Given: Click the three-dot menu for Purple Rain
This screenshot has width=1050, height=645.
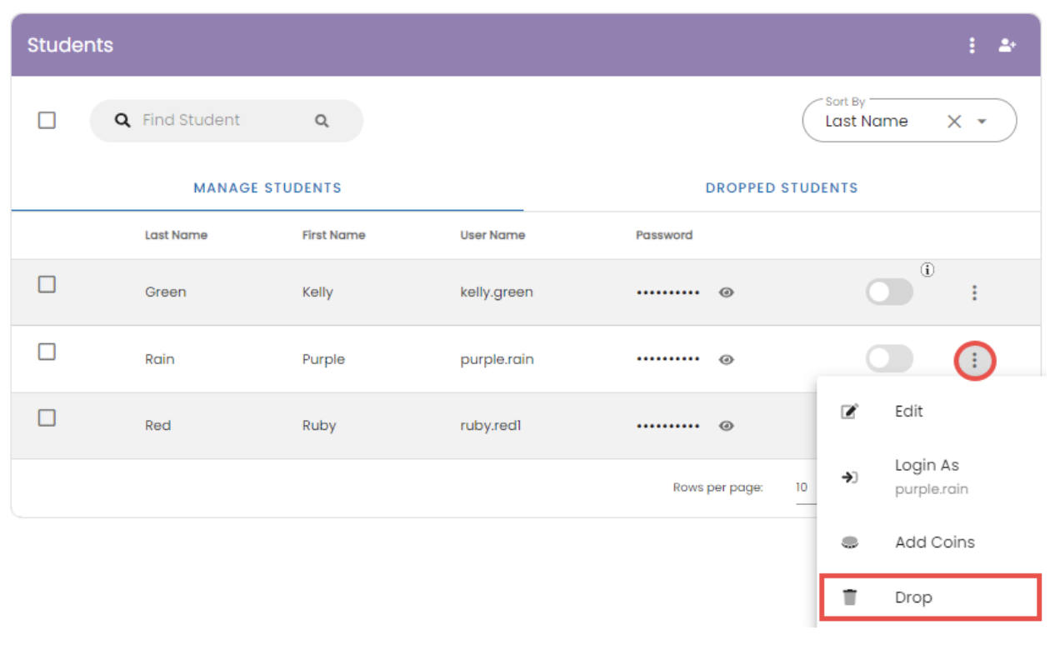Looking at the screenshot, I should point(974,361).
